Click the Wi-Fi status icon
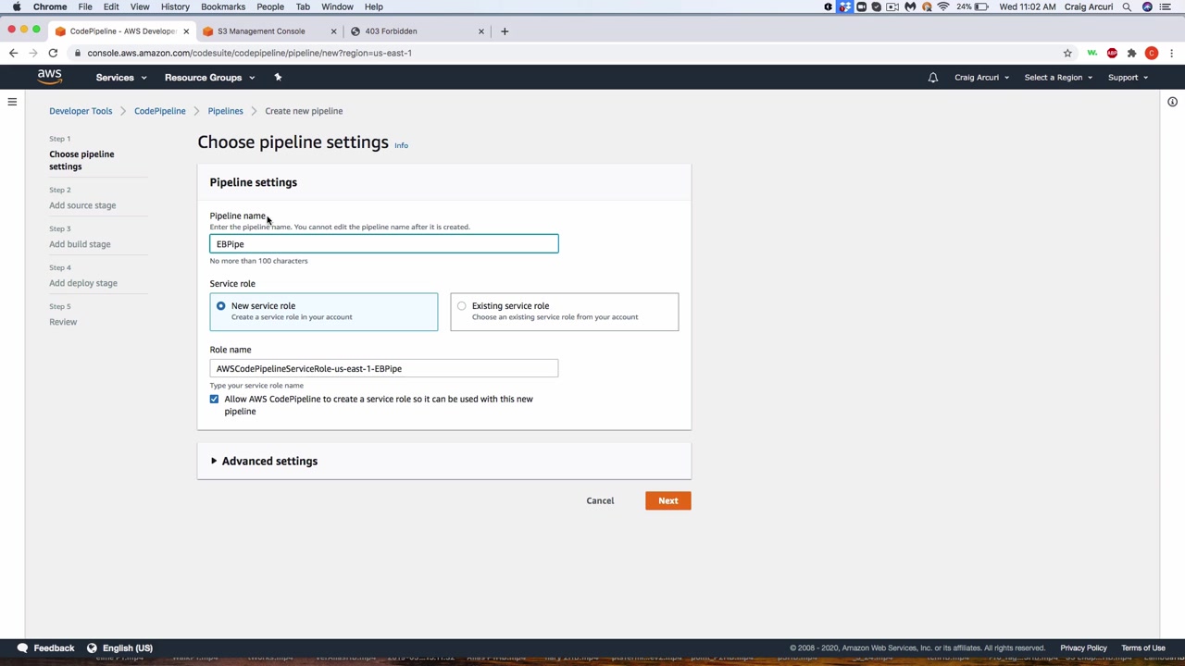This screenshot has width=1185, height=666. (x=943, y=6)
